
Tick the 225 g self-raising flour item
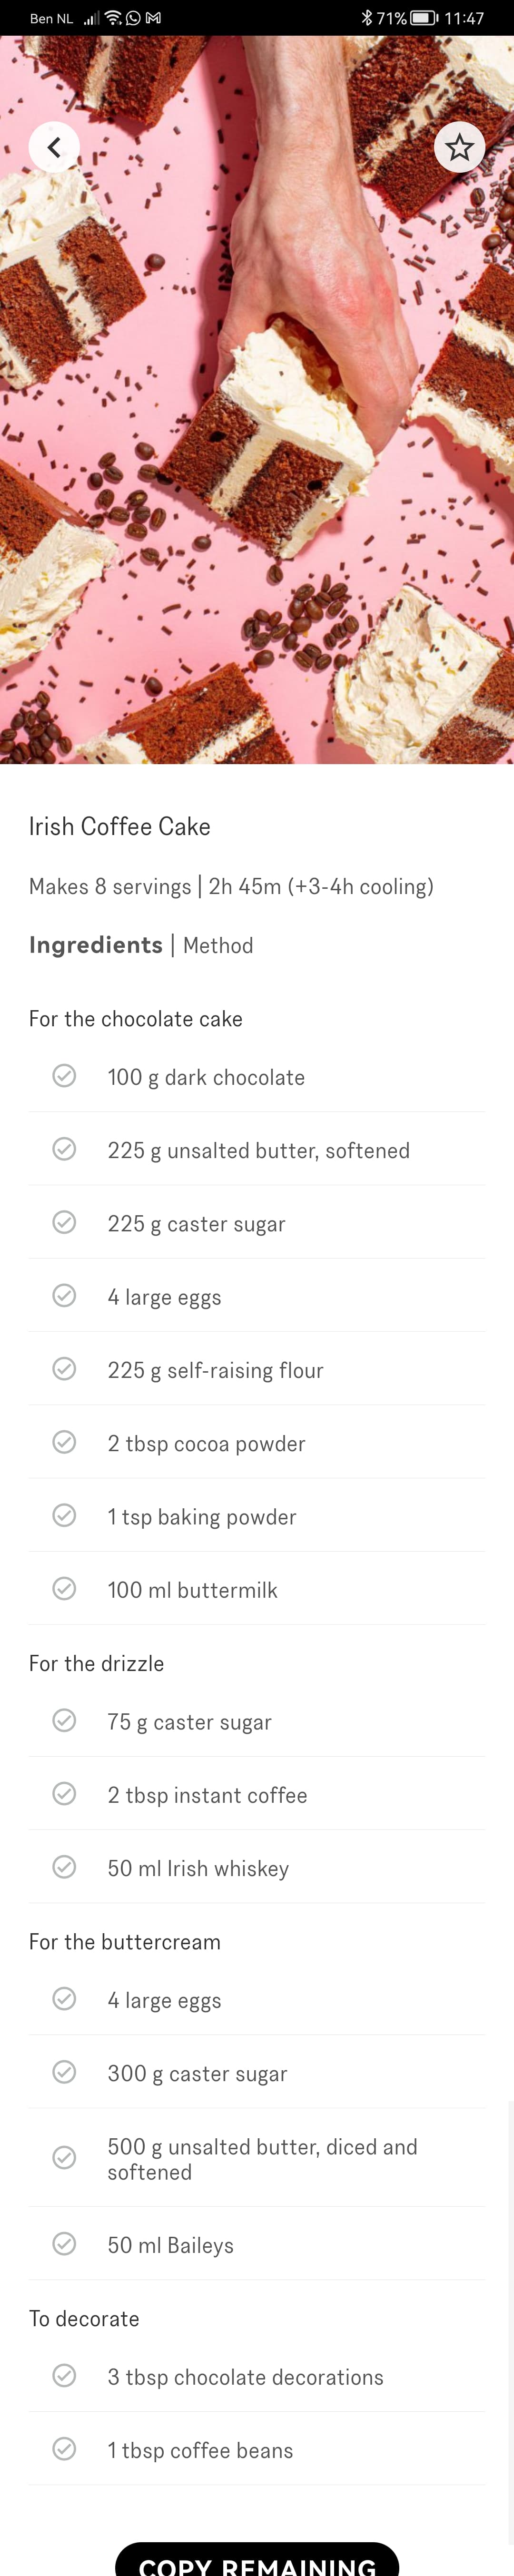click(64, 1368)
